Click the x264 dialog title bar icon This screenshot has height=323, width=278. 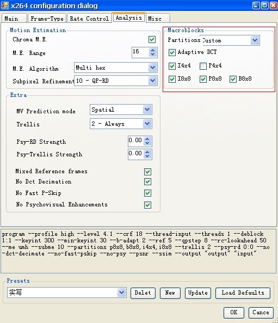(x=5, y=5)
